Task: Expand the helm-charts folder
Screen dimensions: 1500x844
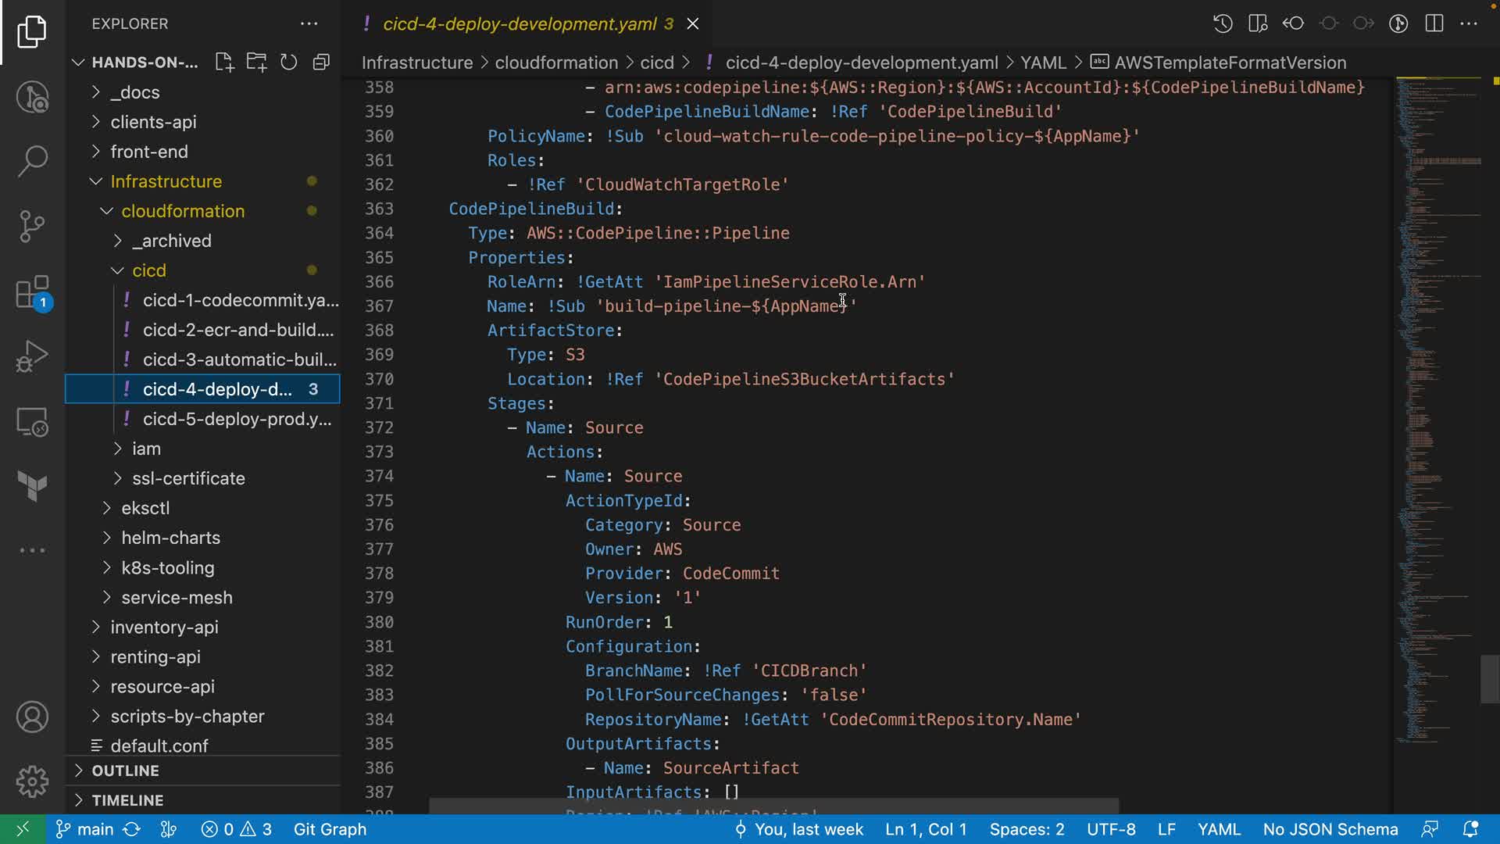Action: click(170, 538)
